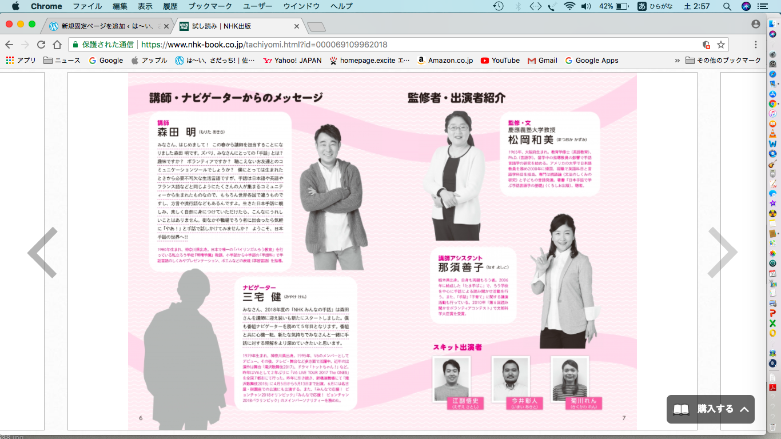The image size is (781, 439).
Task: Open the ニュース bookmarks folder
Action: (62, 61)
